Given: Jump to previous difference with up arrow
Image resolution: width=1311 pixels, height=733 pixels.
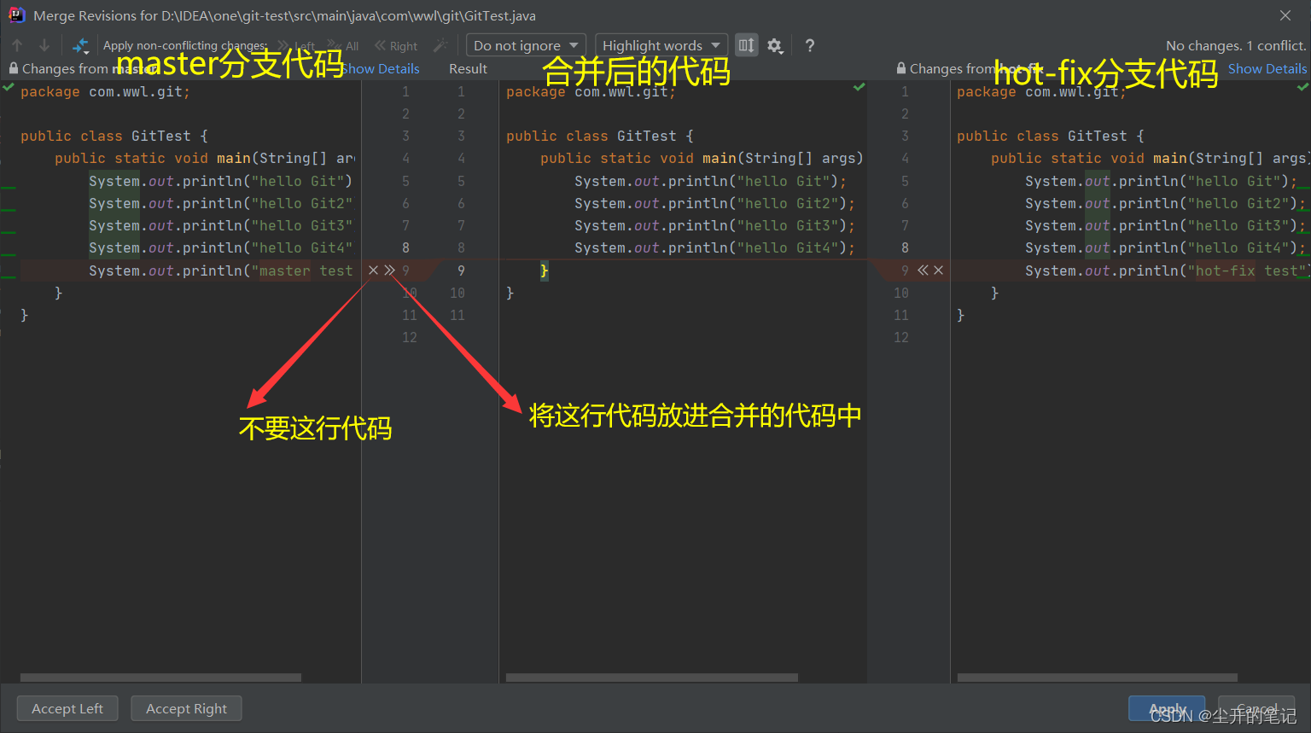Looking at the screenshot, I should [16, 44].
